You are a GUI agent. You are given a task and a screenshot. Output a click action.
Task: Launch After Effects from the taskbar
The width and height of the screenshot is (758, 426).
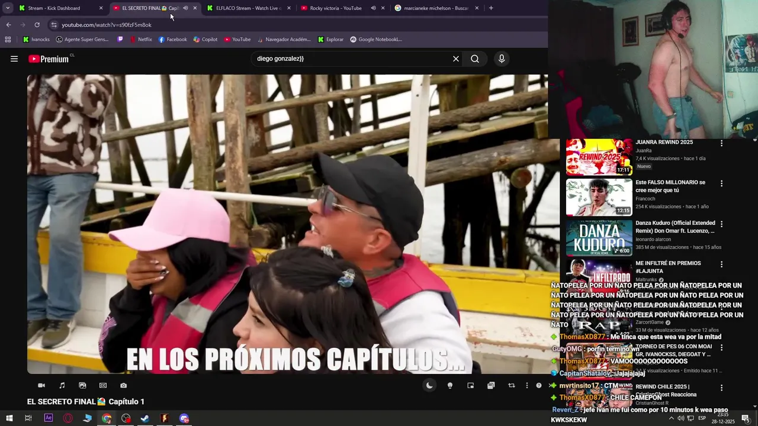pos(49,418)
